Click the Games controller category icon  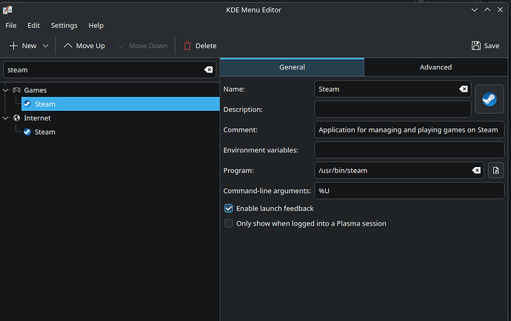tap(16, 89)
